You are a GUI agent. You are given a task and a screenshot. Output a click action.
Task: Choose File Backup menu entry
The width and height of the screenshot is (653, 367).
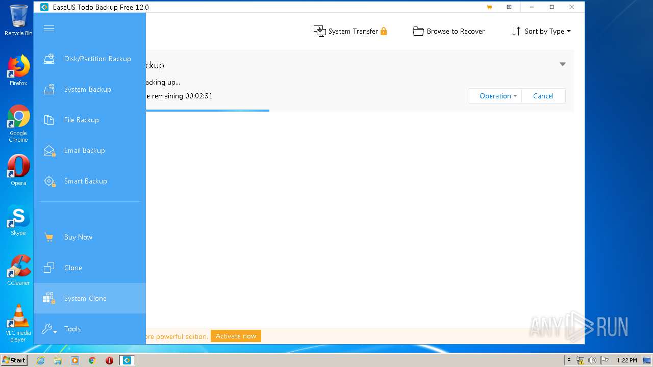tap(90, 120)
